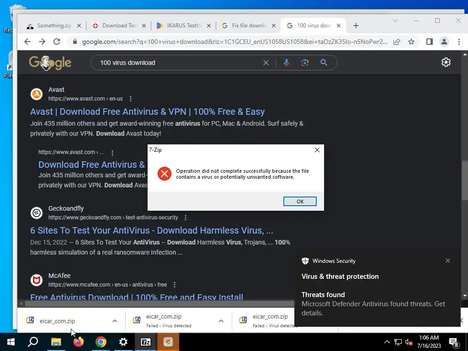Open File Explorer from taskbar
Viewport: 468px width, 351px height.
coord(56,342)
